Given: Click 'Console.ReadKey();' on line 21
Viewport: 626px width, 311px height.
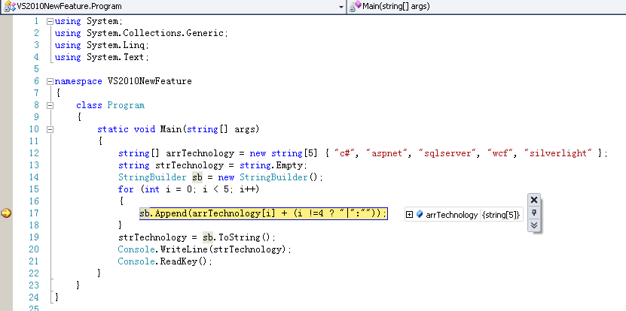Looking at the screenshot, I should pos(165,261).
